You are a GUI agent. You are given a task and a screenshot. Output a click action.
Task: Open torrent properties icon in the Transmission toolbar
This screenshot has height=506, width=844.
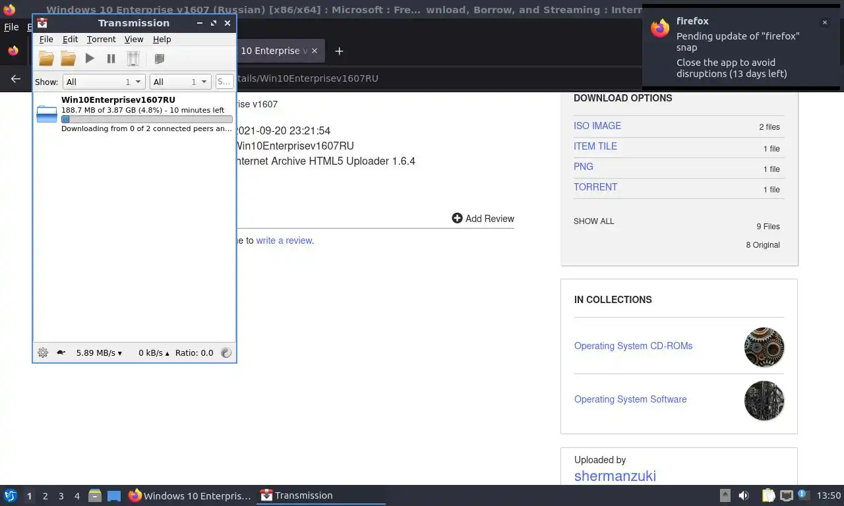(159, 59)
